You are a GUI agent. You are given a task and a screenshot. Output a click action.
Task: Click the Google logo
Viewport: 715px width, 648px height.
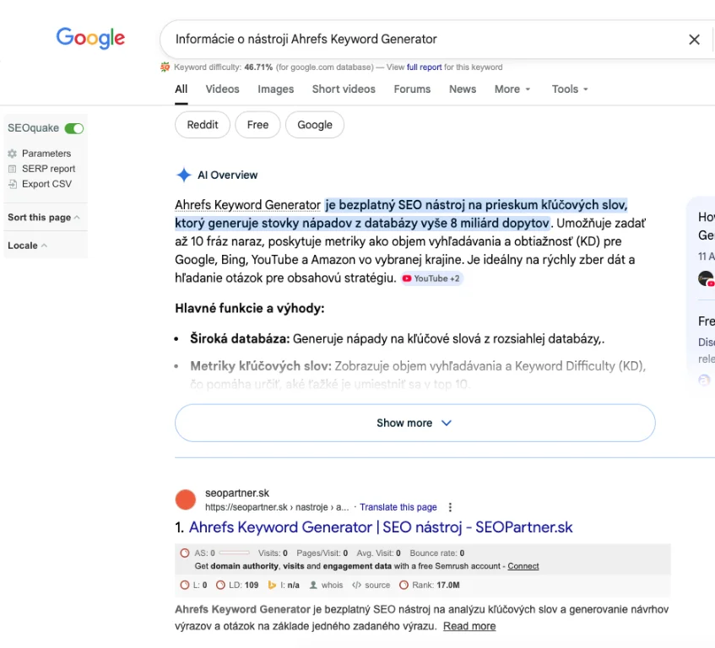[x=90, y=38]
